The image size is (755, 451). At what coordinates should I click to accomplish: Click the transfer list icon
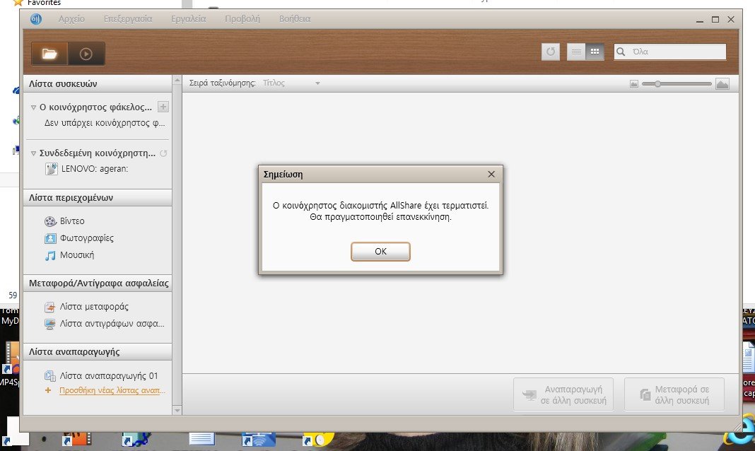[x=49, y=307]
